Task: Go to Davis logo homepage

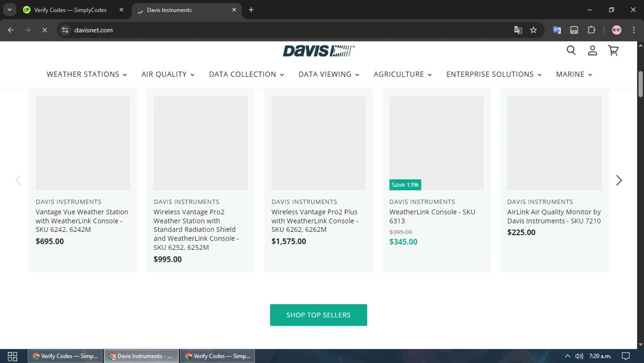Action: (319, 51)
